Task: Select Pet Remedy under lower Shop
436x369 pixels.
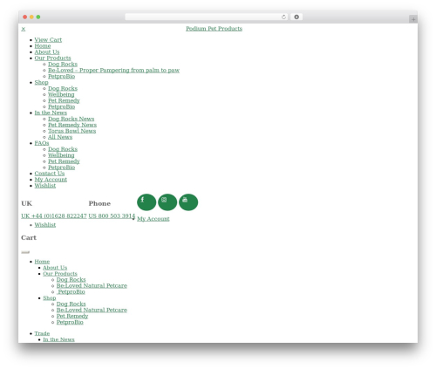Action: coord(72,317)
